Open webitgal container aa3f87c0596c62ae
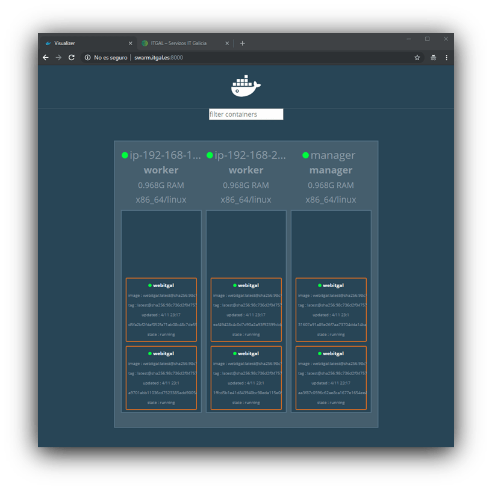The width and height of the screenshot is (492, 490). click(x=331, y=377)
